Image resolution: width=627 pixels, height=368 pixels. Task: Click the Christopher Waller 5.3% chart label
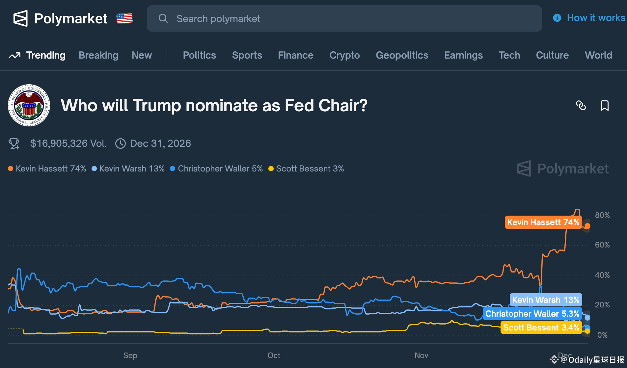[x=532, y=314]
